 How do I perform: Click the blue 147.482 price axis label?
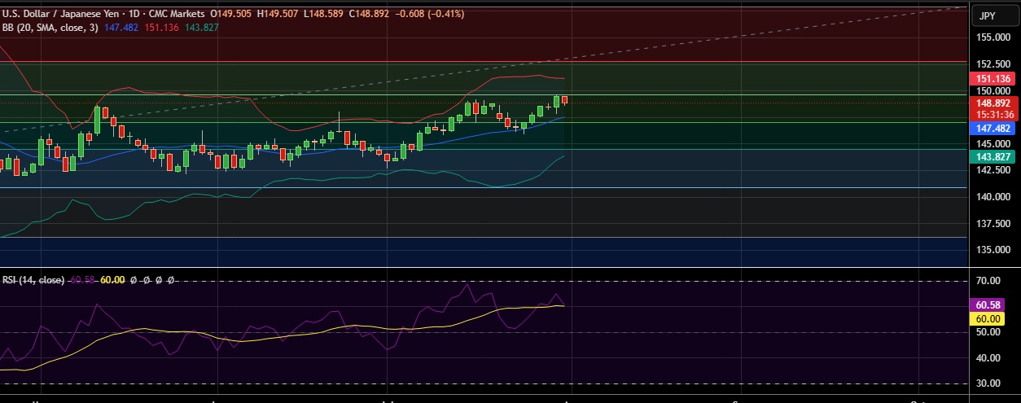[992, 129]
